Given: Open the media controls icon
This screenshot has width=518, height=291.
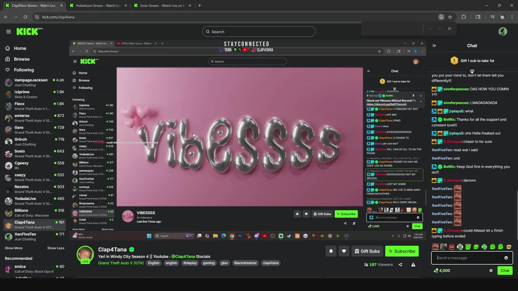Looking at the screenshot, I should point(493,17).
